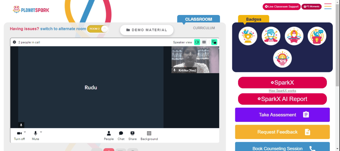This screenshot has width=340, height=151.
Task: Turn off the camera
Action: click(19, 136)
